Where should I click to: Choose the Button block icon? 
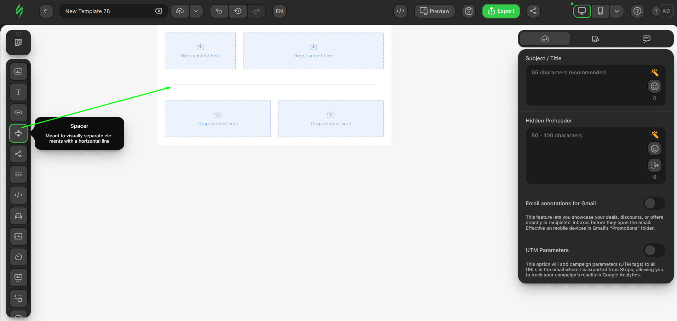pos(18,113)
